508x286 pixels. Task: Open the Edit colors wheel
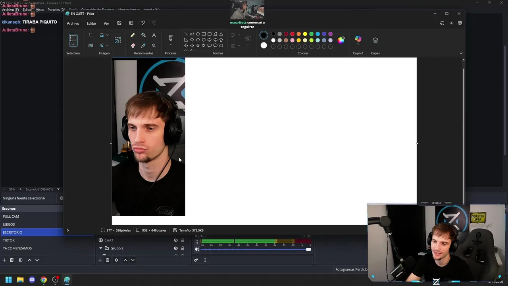click(341, 40)
